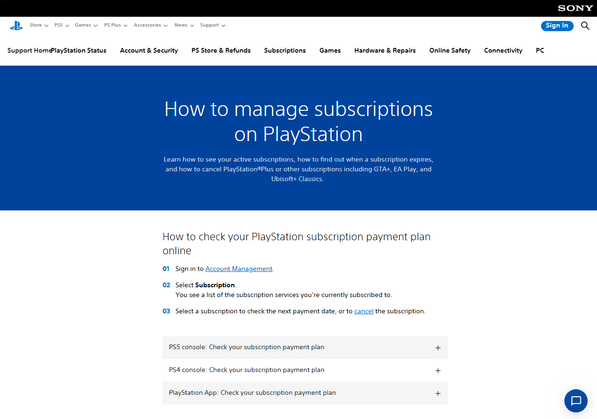Image resolution: width=597 pixels, height=419 pixels.
Task: Open PlayStation Status page
Action: point(79,50)
